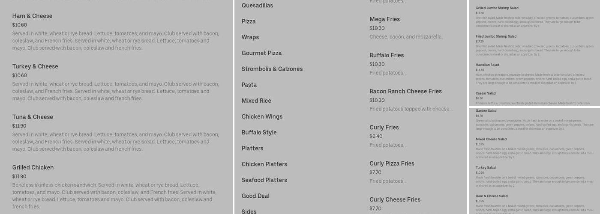Open the Turkey & Cheese sandwich item
Screen dimensions: 600x214
coord(35,66)
